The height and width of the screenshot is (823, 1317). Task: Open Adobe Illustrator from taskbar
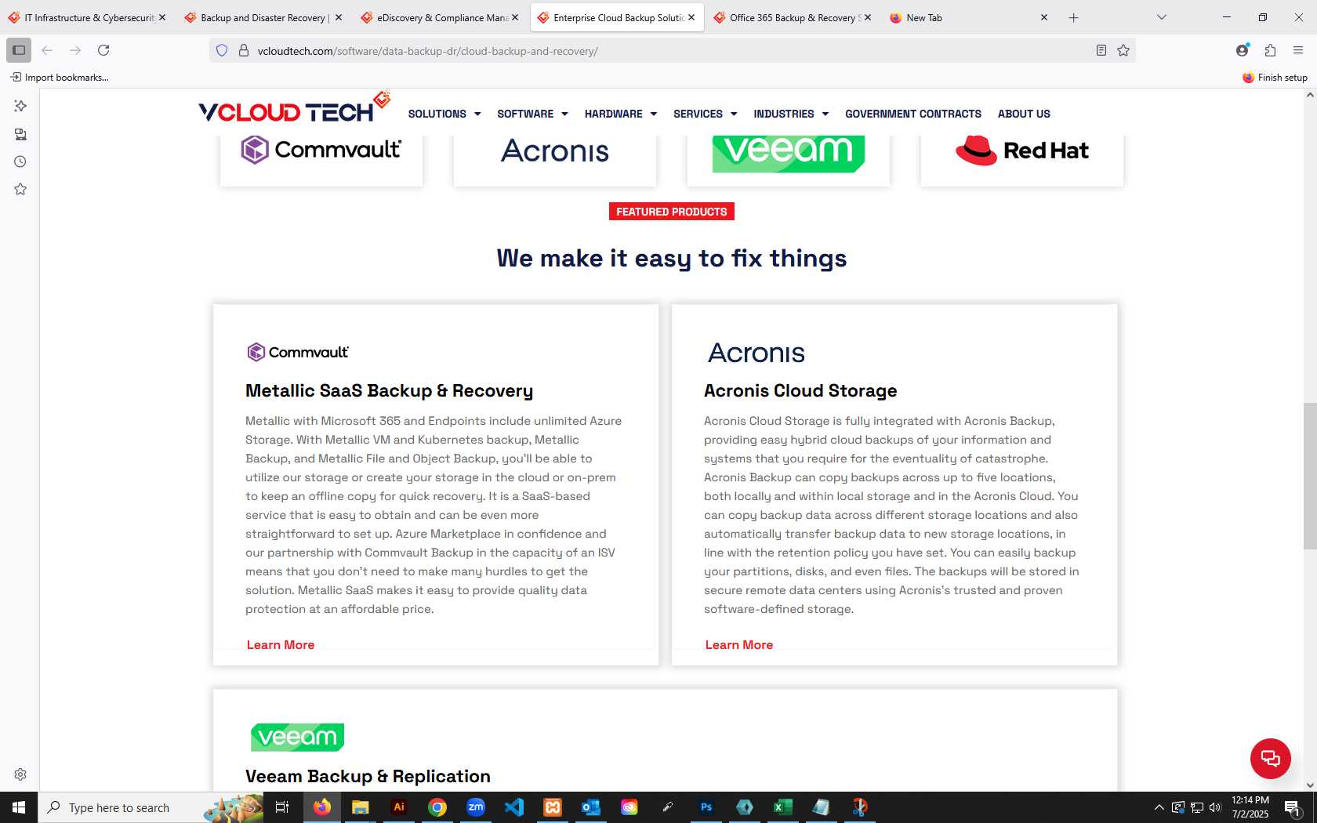(399, 807)
